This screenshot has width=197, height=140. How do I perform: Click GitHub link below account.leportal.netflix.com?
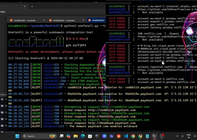pyautogui.click(x=167, y=70)
